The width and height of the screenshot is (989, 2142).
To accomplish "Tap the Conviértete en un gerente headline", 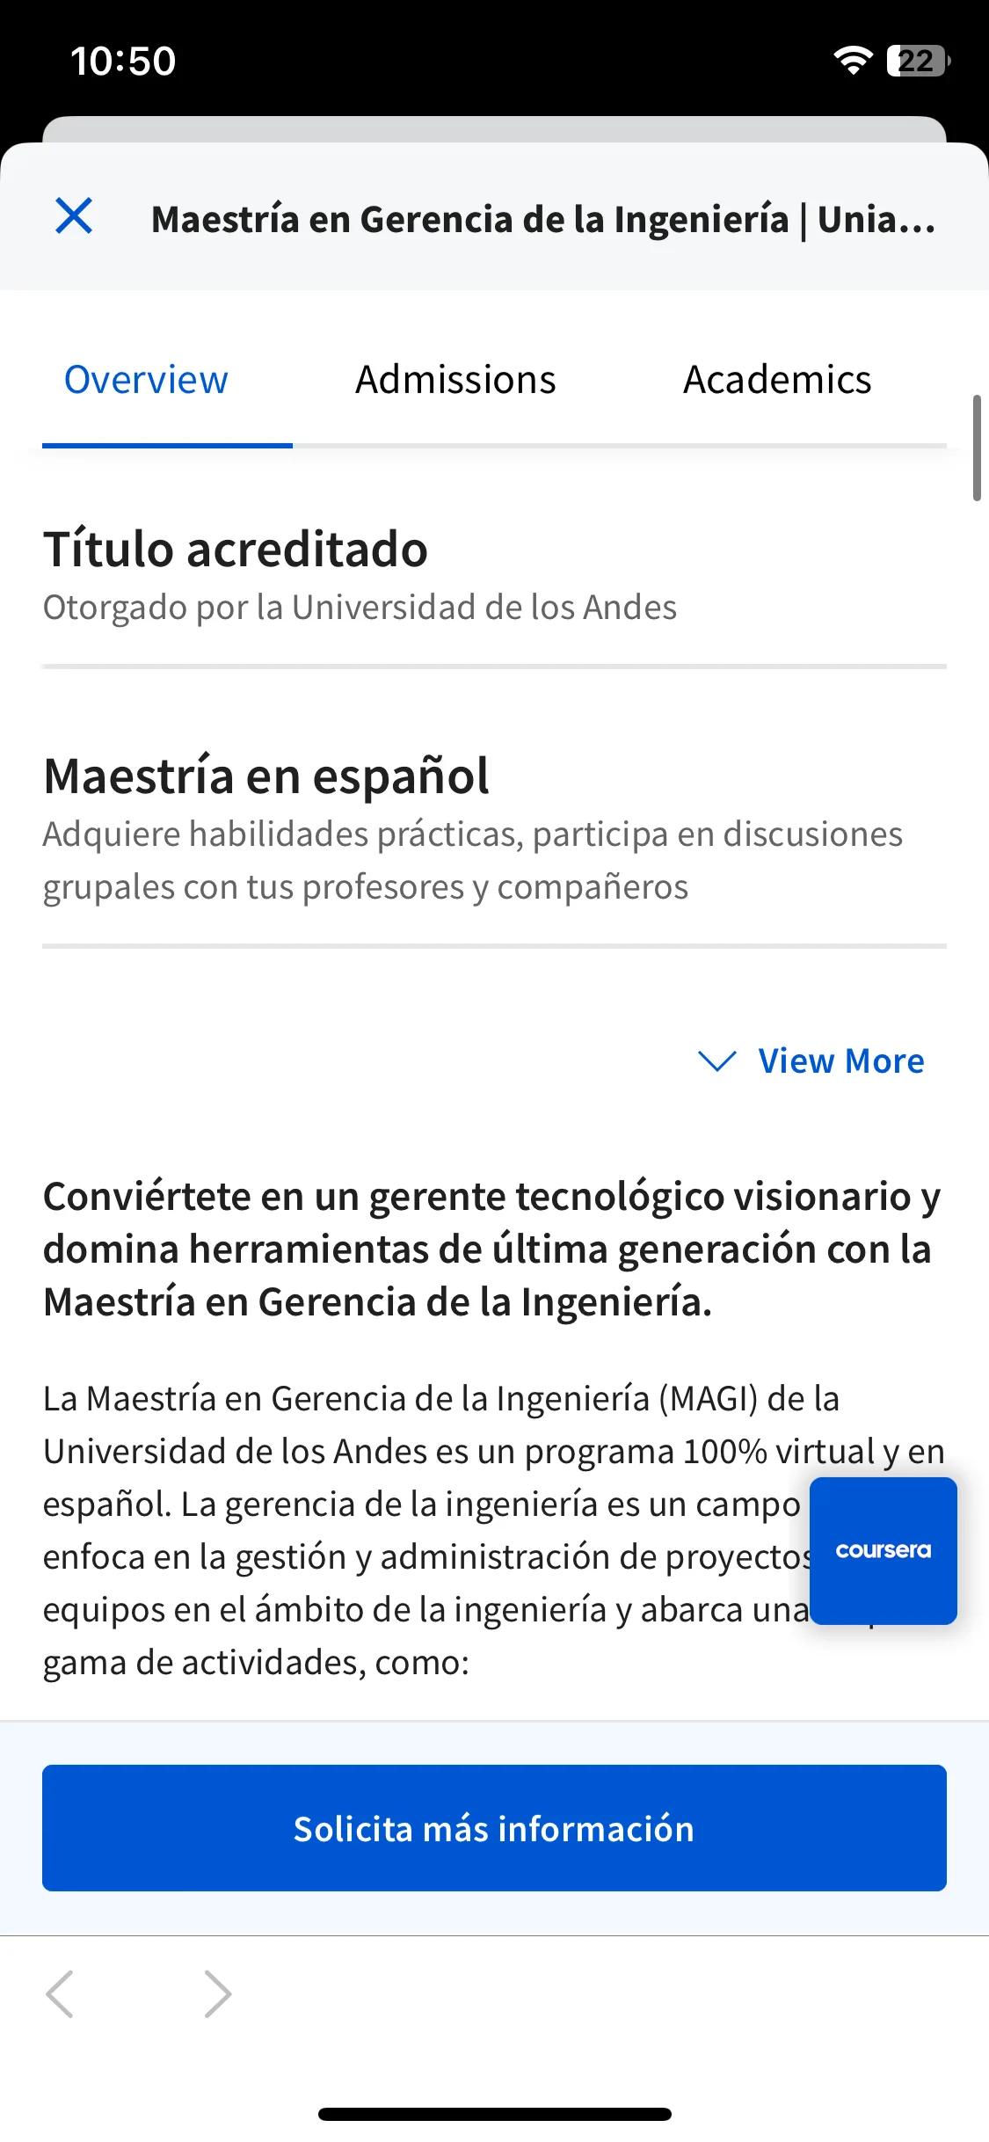I will 492,1249.
